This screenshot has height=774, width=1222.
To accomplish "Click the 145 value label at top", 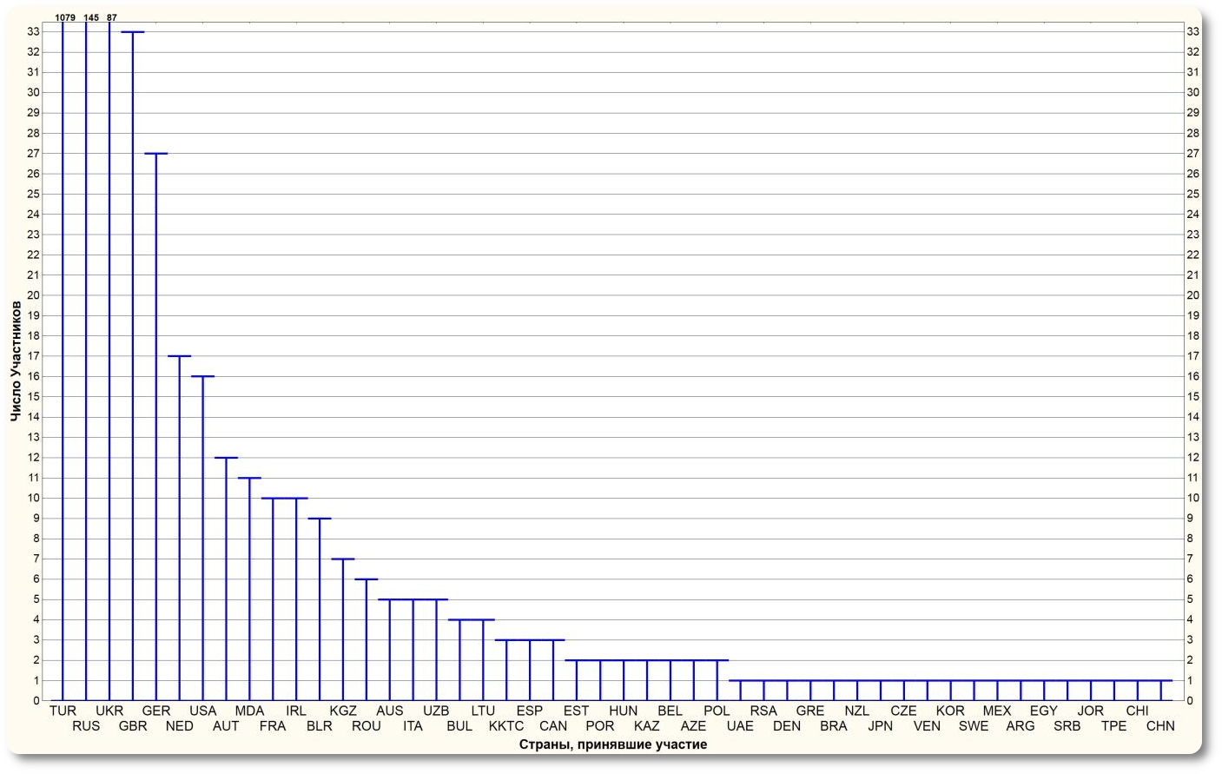I will pyautogui.click(x=91, y=17).
